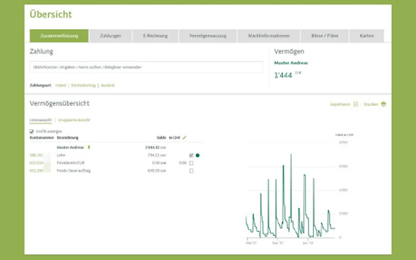Go to the Börse / Pläne tab
The width and height of the screenshot is (416, 260).
point(325,36)
